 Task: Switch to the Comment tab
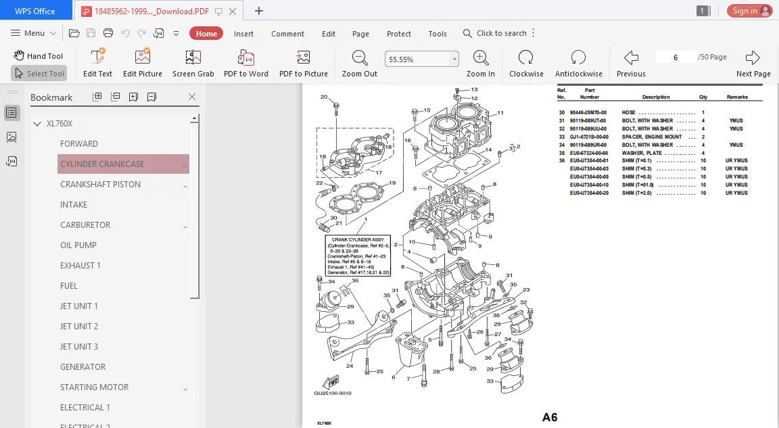pos(287,34)
